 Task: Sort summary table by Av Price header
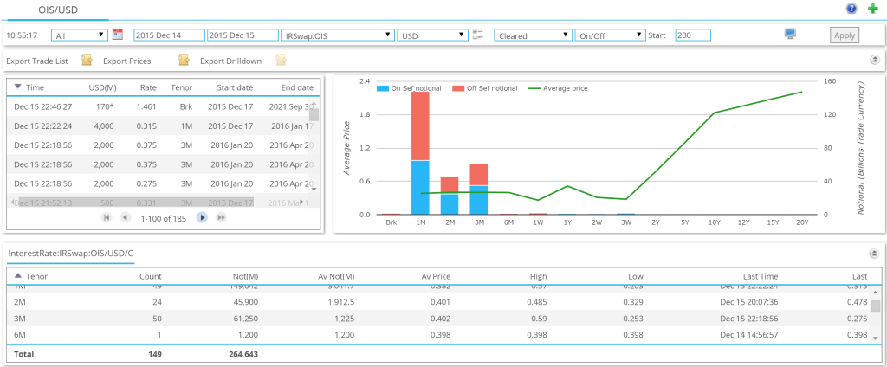(x=437, y=276)
